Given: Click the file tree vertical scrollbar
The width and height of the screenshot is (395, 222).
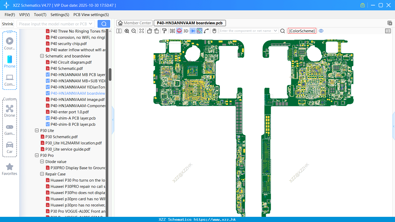Looking at the screenshot, I should point(110,75).
